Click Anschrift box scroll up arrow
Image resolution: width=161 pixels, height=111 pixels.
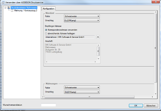point(98,45)
